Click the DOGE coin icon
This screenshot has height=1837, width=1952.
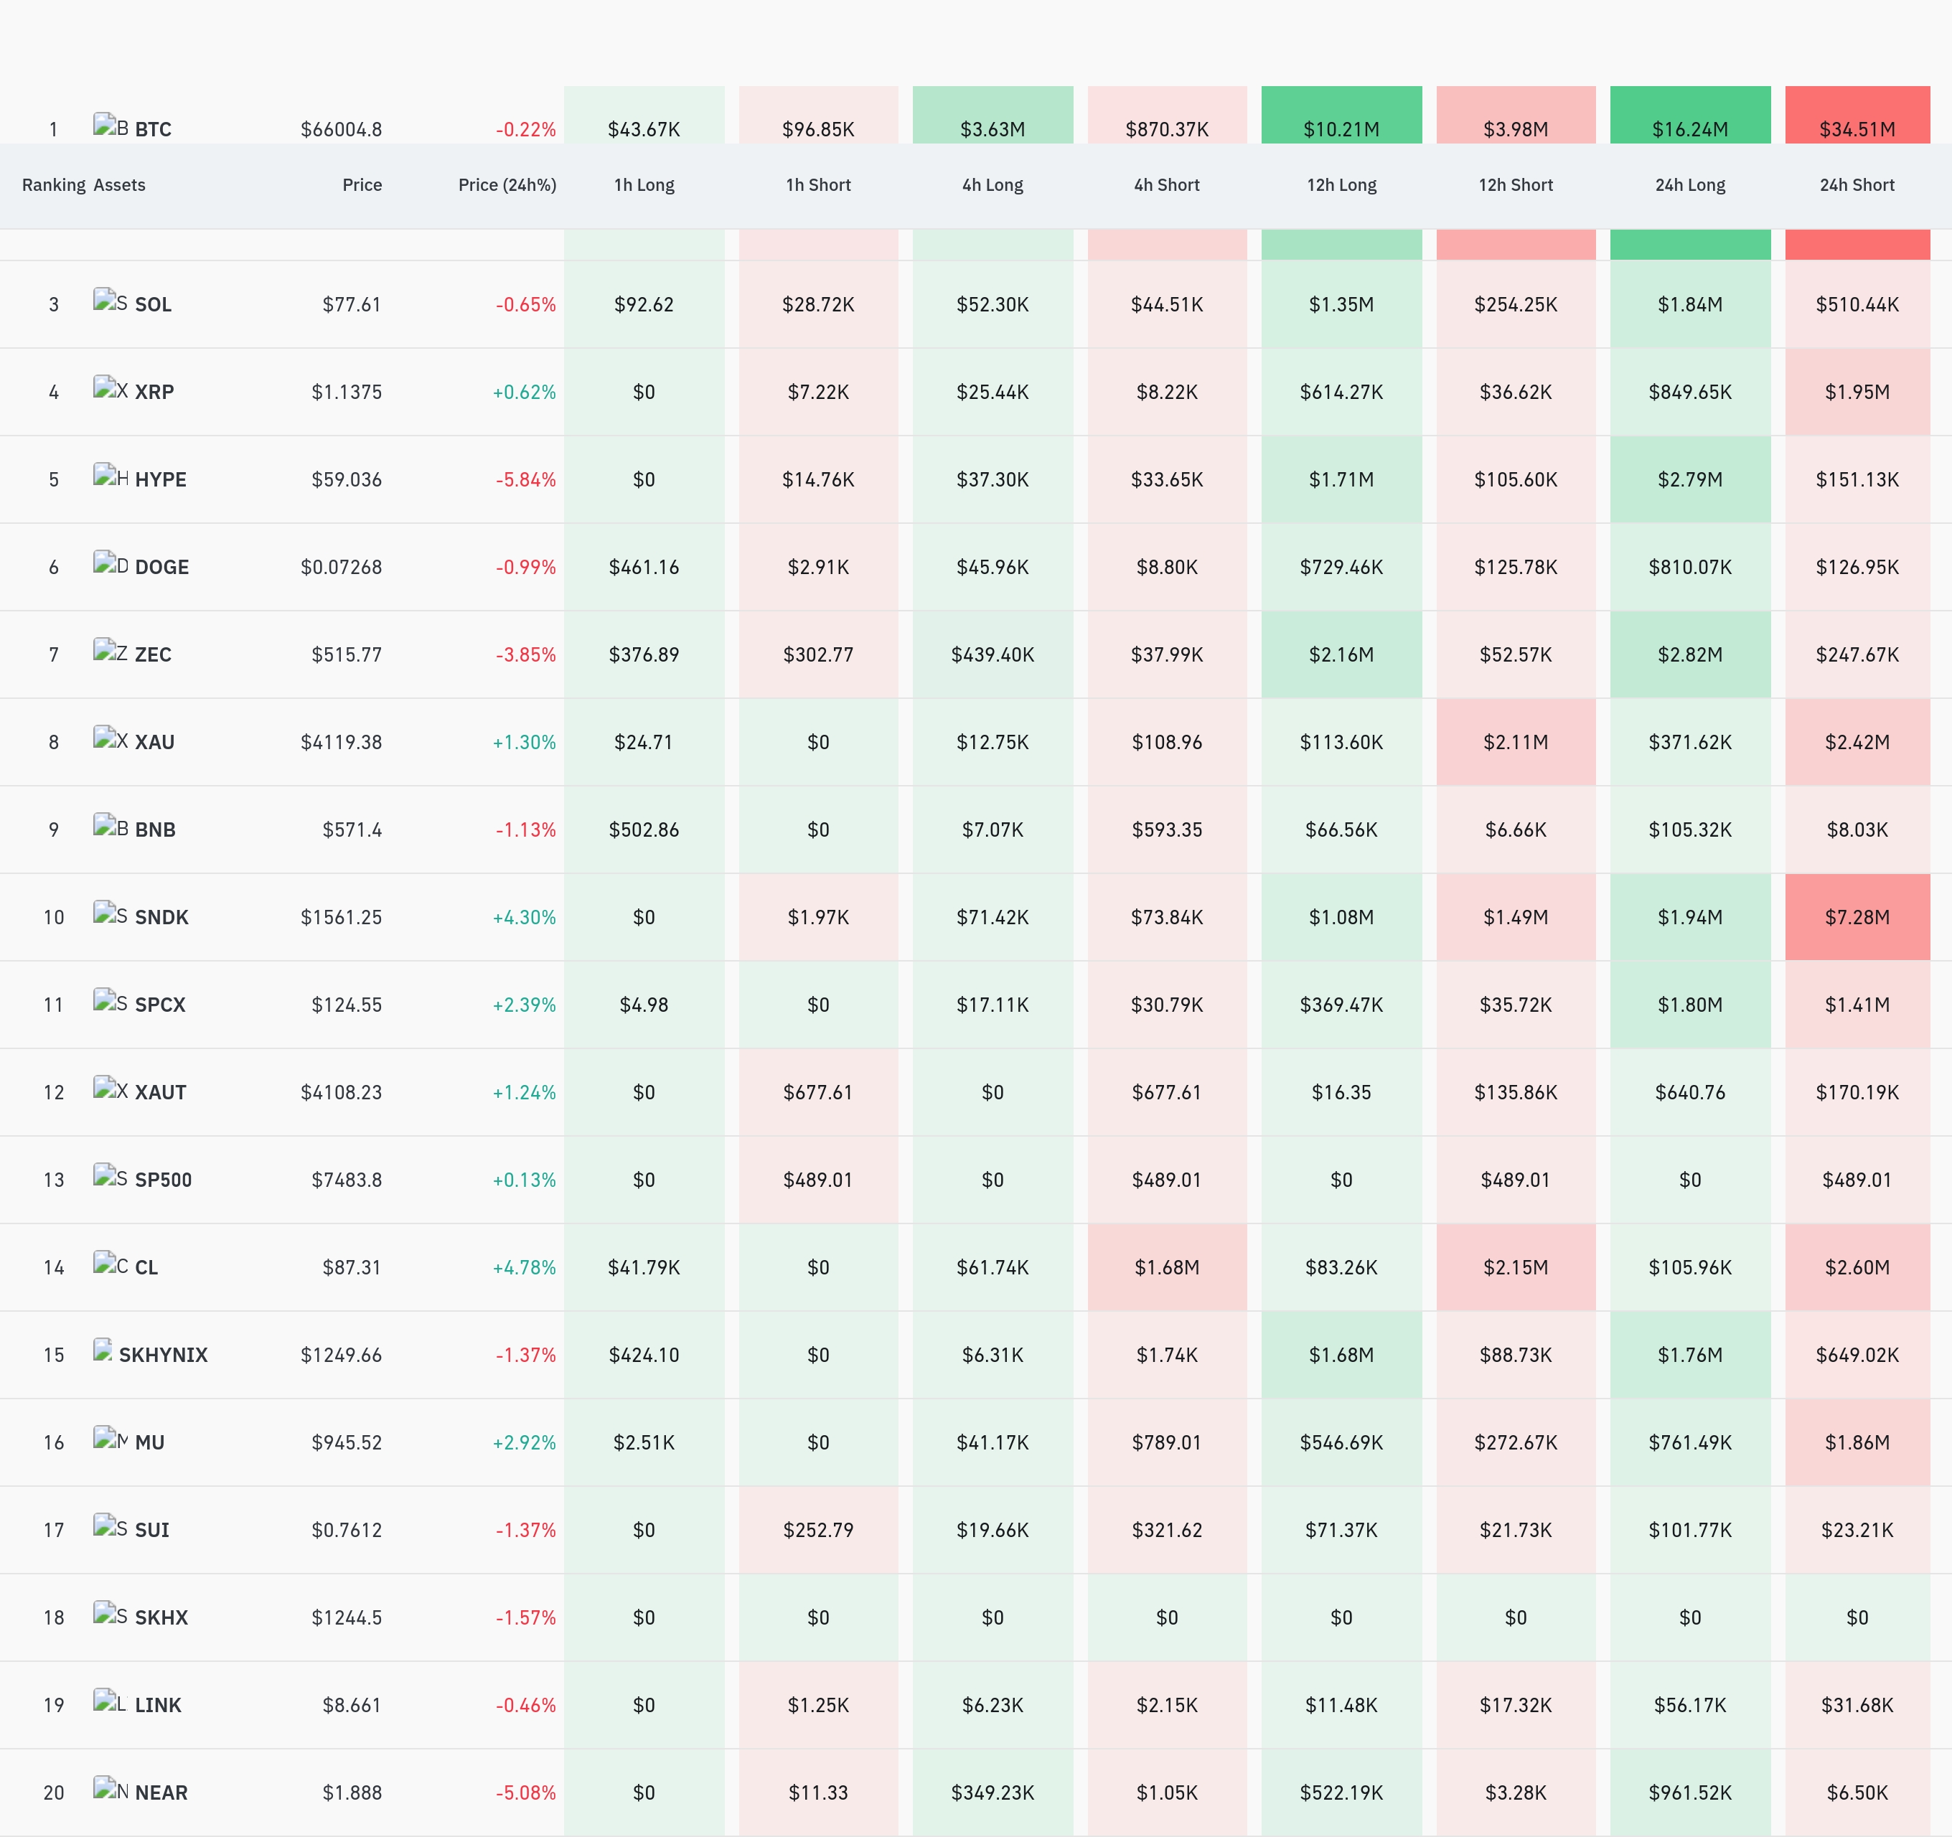click(x=111, y=563)
